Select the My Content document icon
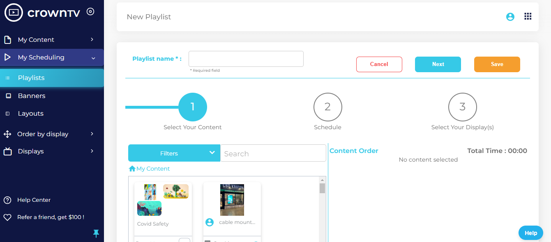This screenshot has height=242, width=551. click(x=7, y=39)
